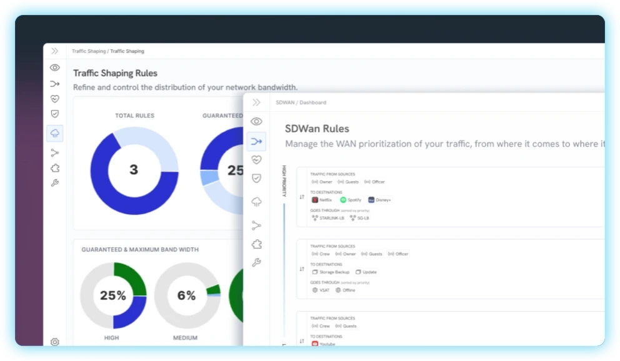Click the SDWAN breadcrumb link
Image resolution: width=620 pixels, height=361 pixels.
pos(285,102)
